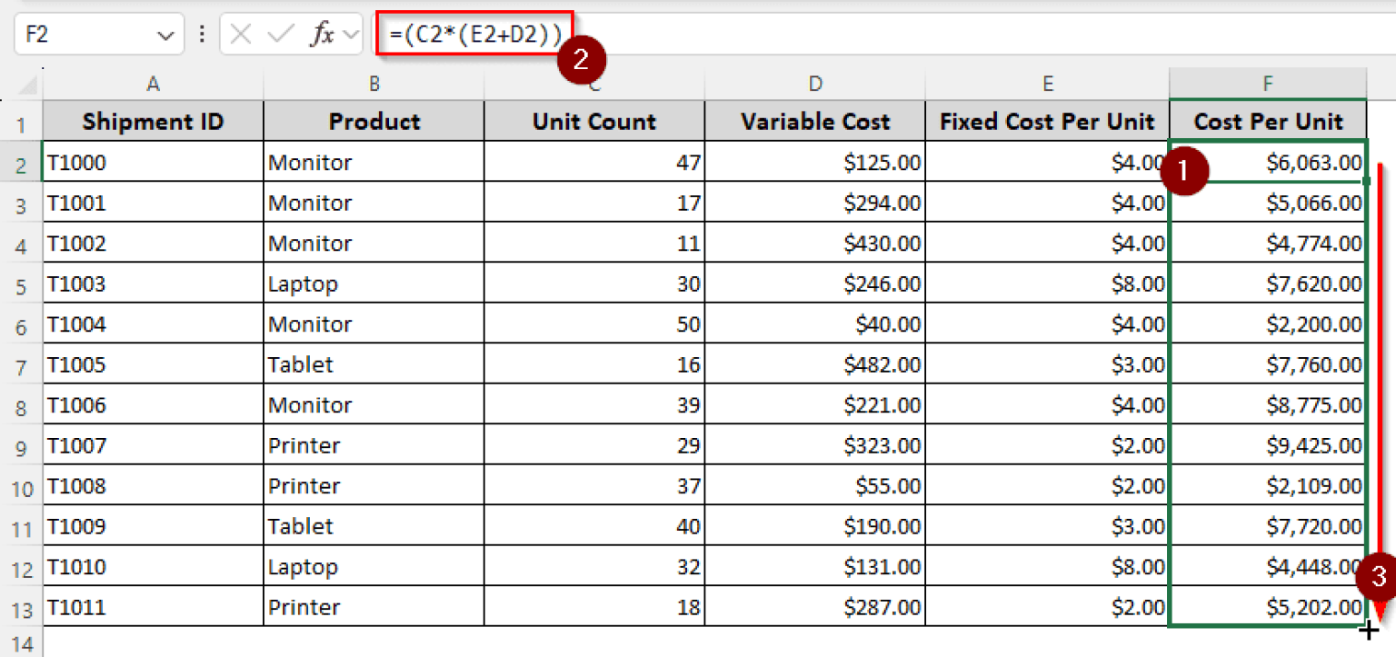
Task: Click the Insert Function fx icon
Action: [322, 35]
